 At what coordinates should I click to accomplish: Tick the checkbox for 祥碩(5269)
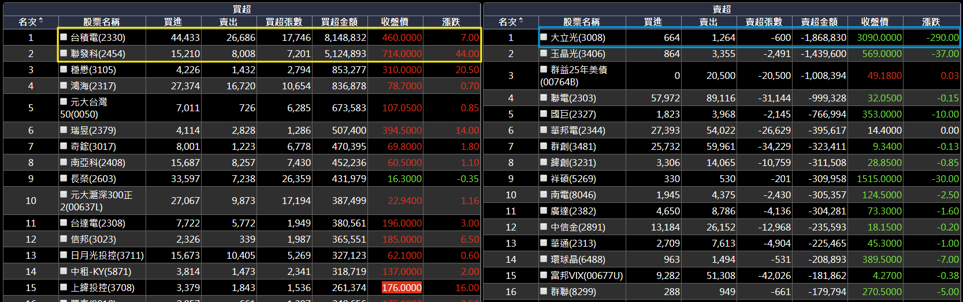pyautogui.click(x=544, y=178)
